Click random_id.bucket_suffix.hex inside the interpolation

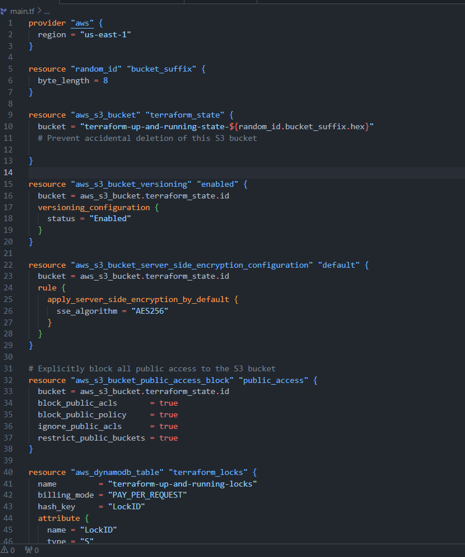[x=301, y=127]
